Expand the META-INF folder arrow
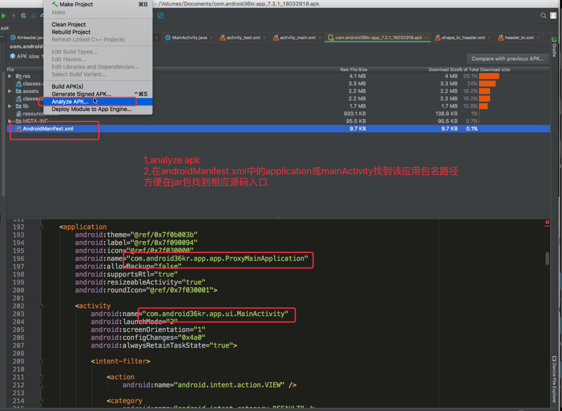The height and width of the screenshot is (411, 562). pyautogui.click(x=10, y=121)
